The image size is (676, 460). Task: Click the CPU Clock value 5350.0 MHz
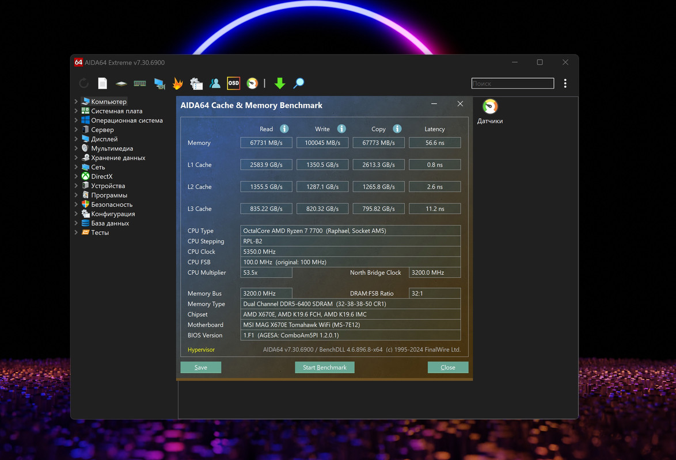pos(351,251)
